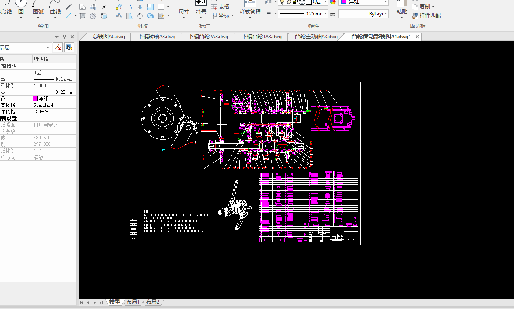Close the 凸轮传动部装图A1.dwg tab

click(417, 37)
